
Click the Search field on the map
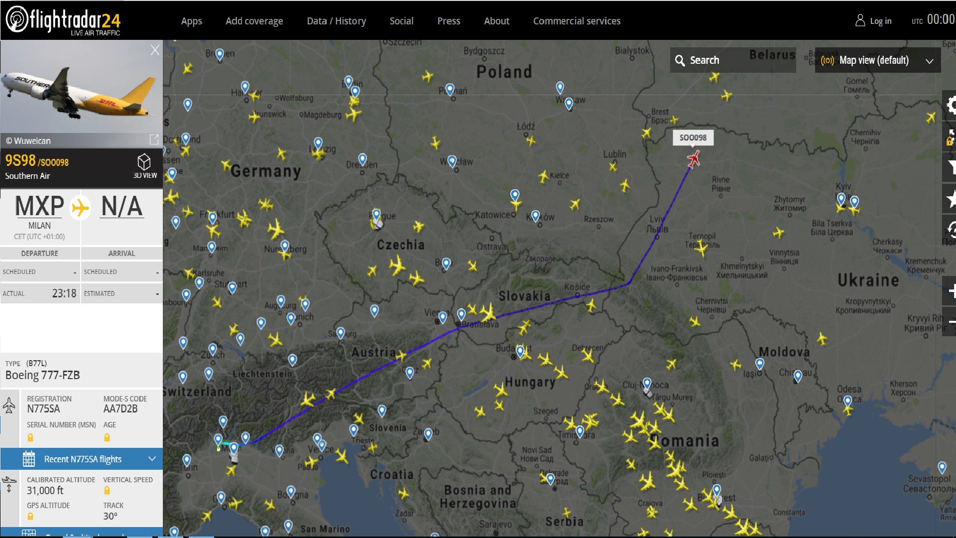pos(732,60)
